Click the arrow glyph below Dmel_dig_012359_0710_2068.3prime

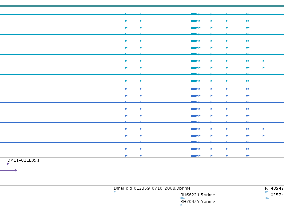[115, 192]
